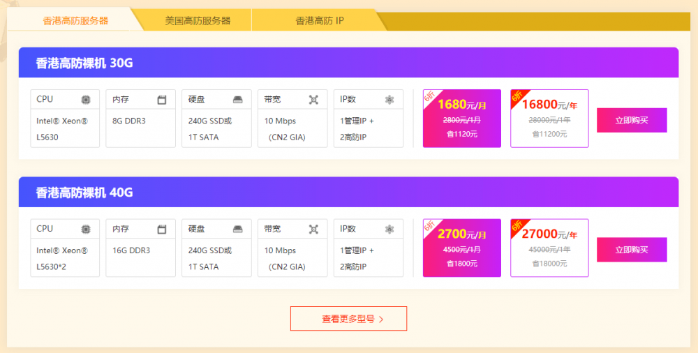
Task: Expand 查看更多型号 to see more models
Action: (348, 319)
